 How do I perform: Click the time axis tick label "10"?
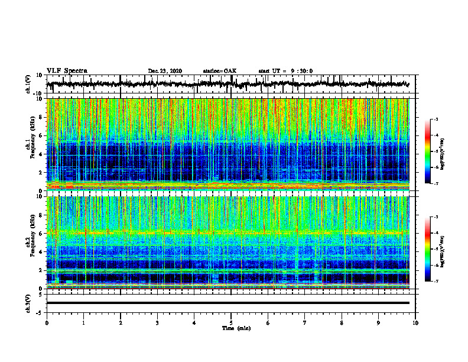point(415,323)
